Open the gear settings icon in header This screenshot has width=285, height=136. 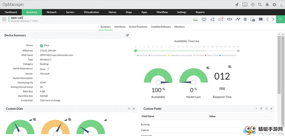(274, 5)
